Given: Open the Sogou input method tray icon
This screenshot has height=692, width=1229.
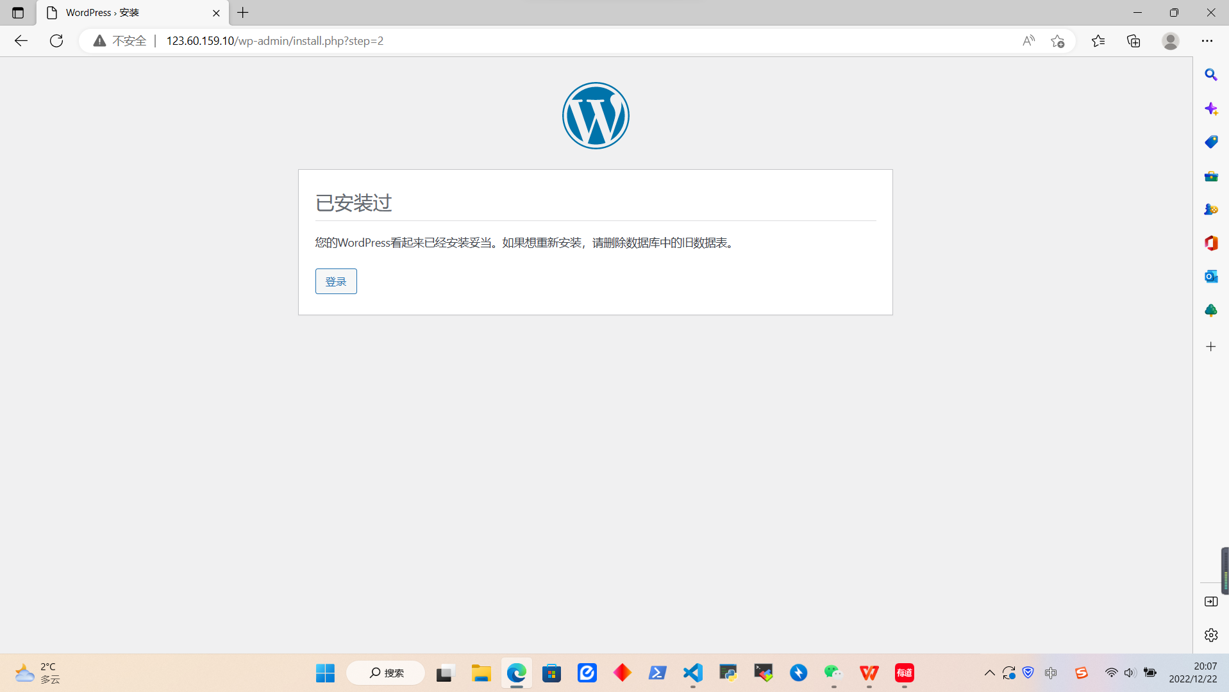Looking at the screenshot, I should pos(1082,673).
